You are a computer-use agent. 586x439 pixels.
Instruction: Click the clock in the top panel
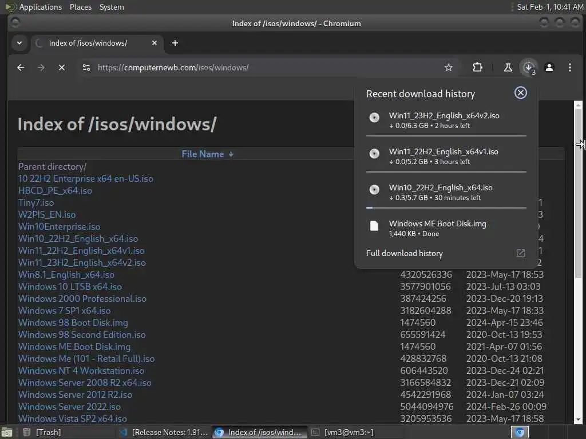(x=550, y=7)
